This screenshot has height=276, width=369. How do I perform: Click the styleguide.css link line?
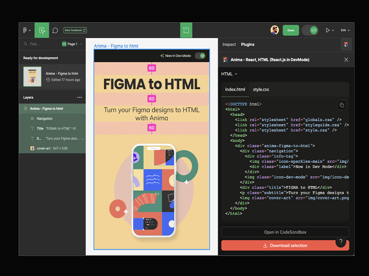(292, 125)
